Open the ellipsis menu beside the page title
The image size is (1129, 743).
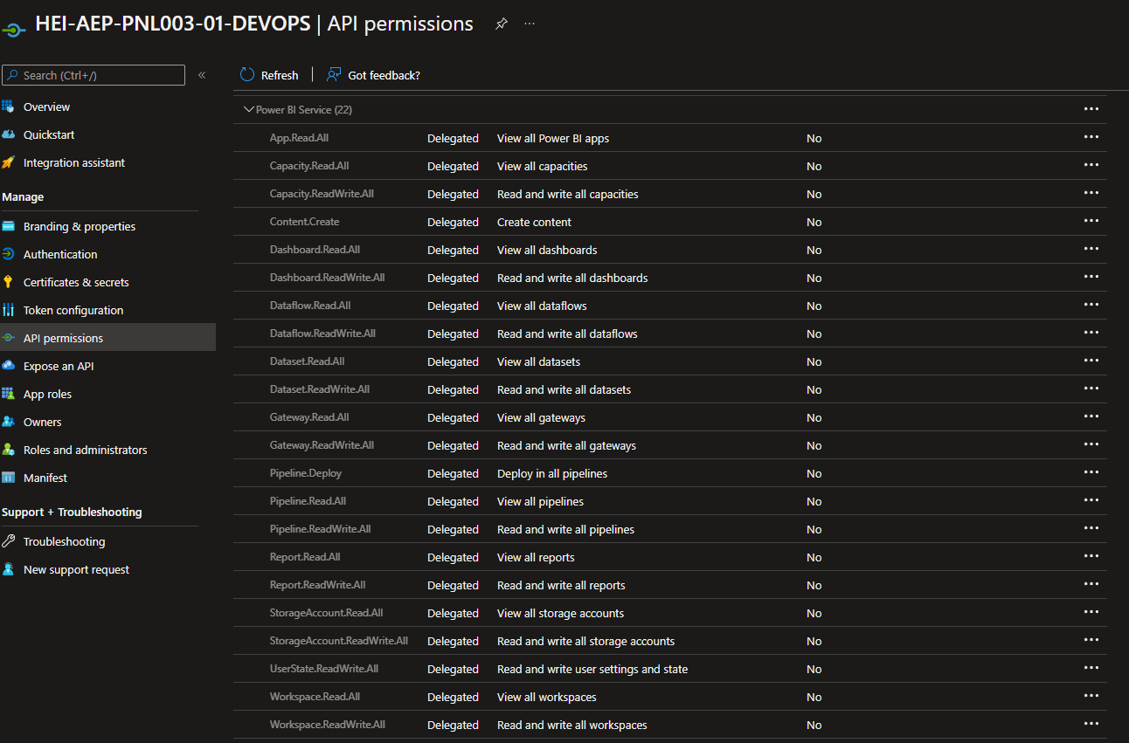click(x=529, y=24)
